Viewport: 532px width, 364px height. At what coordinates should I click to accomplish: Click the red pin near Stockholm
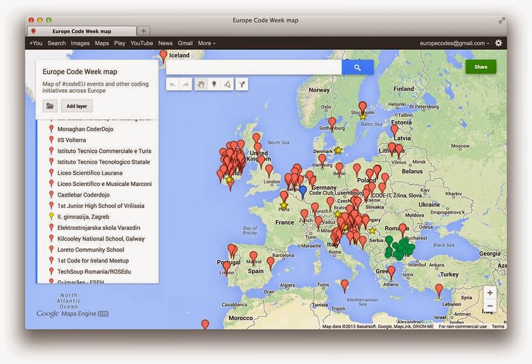362,107
